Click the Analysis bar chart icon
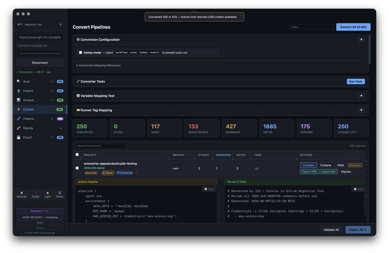Image resolution: width=389 pixels, height=253 pixels. pyautogui.click(x=19, y=100)
